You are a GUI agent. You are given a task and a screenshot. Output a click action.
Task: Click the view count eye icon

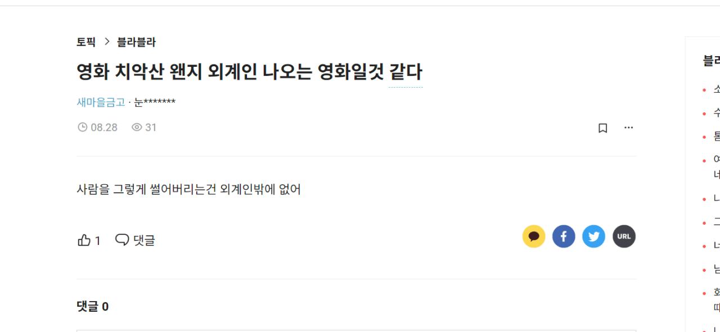point(137,128)
